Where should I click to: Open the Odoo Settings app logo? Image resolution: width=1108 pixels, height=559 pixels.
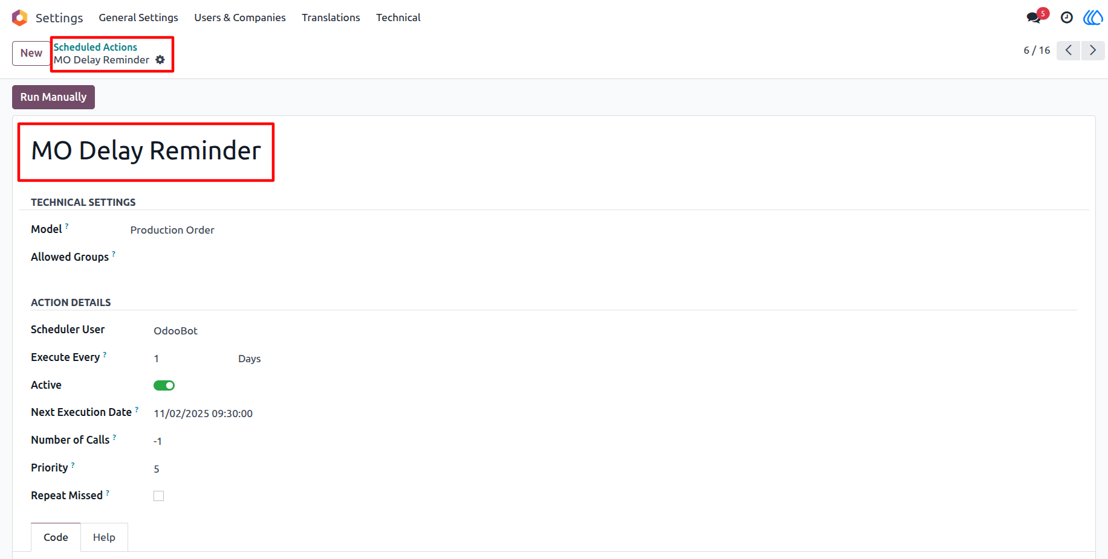coord(19,18)
